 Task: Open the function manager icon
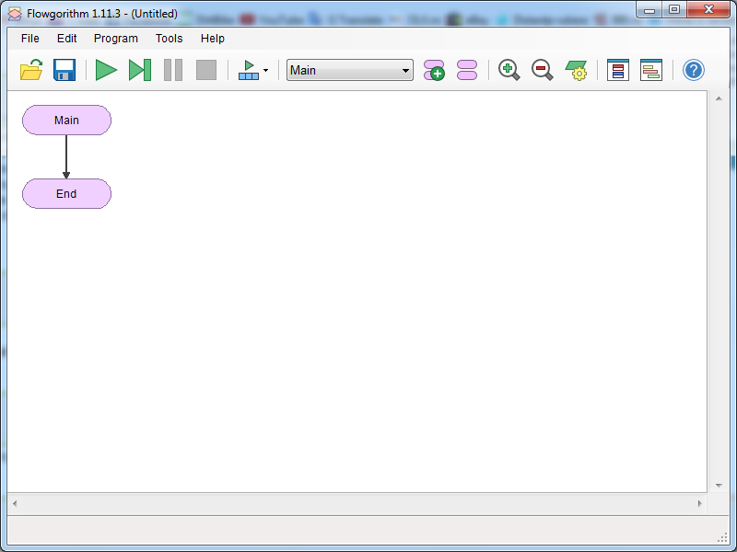coord(467,70)
